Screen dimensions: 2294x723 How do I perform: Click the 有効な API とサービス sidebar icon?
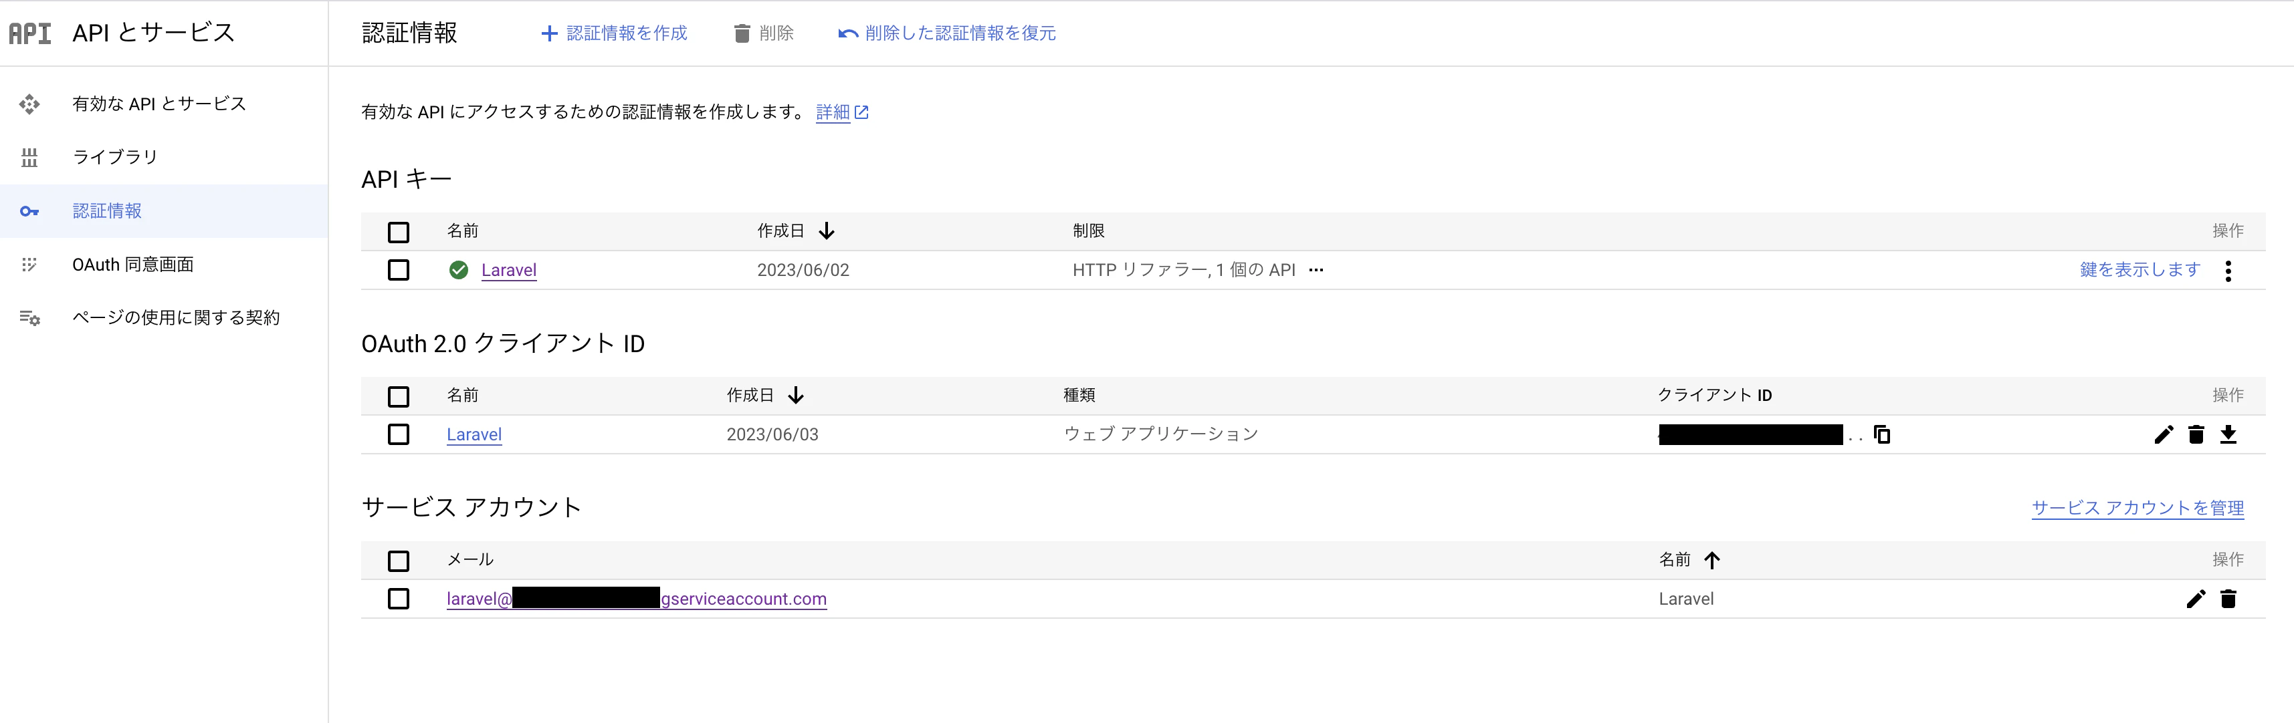pos(29,104)
